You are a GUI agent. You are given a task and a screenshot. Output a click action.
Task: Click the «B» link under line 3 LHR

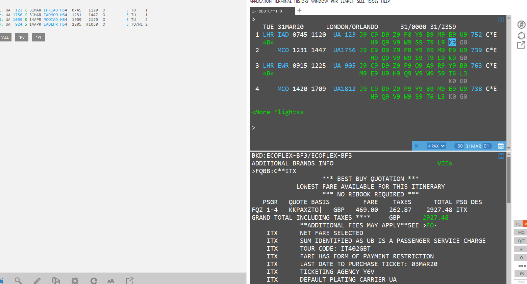(x=268, y=73)
